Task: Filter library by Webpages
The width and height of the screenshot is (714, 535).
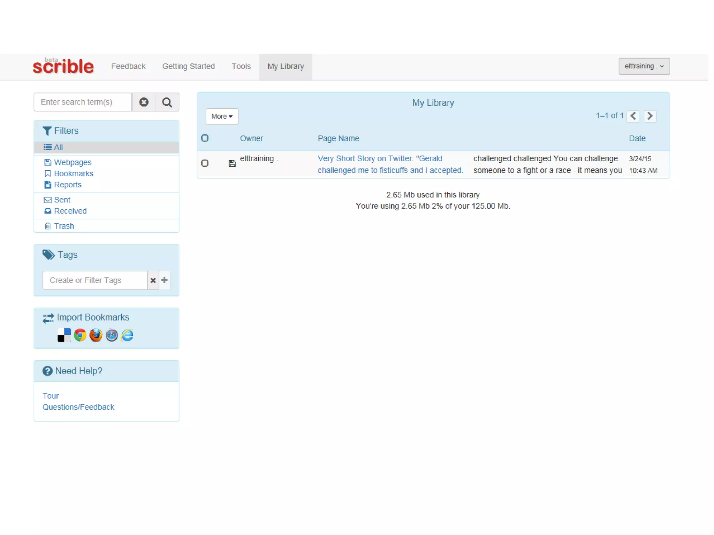Action: pos(73,162)
